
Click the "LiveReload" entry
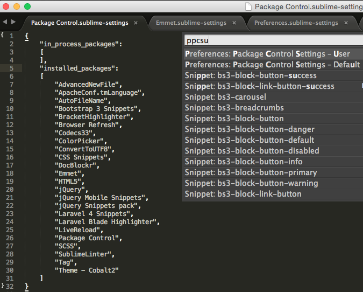79,230
